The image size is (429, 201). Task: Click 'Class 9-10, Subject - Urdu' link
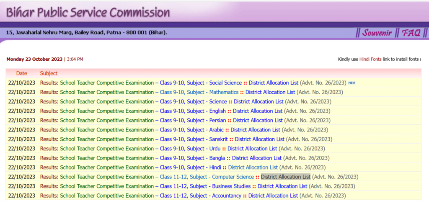190,149
